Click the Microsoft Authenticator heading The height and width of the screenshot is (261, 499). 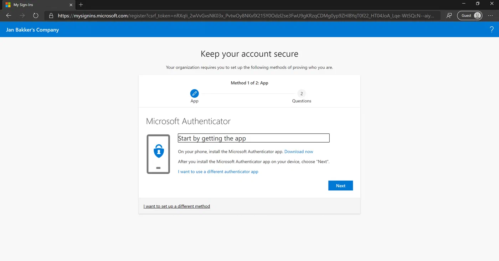(x=188, y=121)
